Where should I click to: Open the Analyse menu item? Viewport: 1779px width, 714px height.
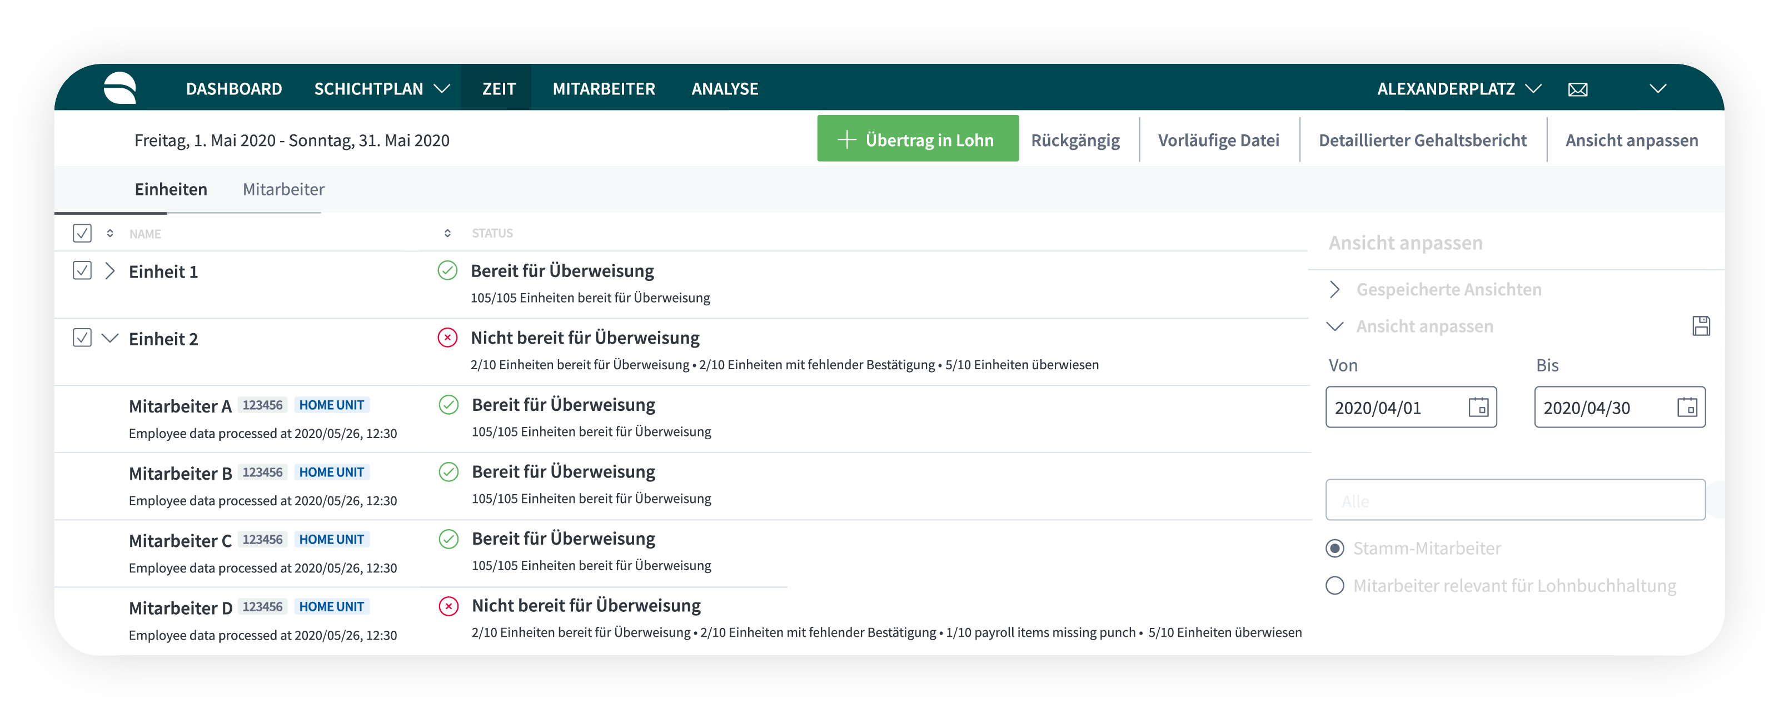[x=725, y=89]
